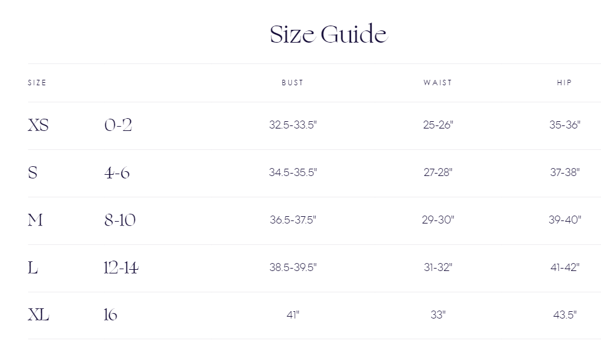Viewport: 601px width, 352px height.
Task: Click the 12-14 numeric size
Action: pos(121,267)
